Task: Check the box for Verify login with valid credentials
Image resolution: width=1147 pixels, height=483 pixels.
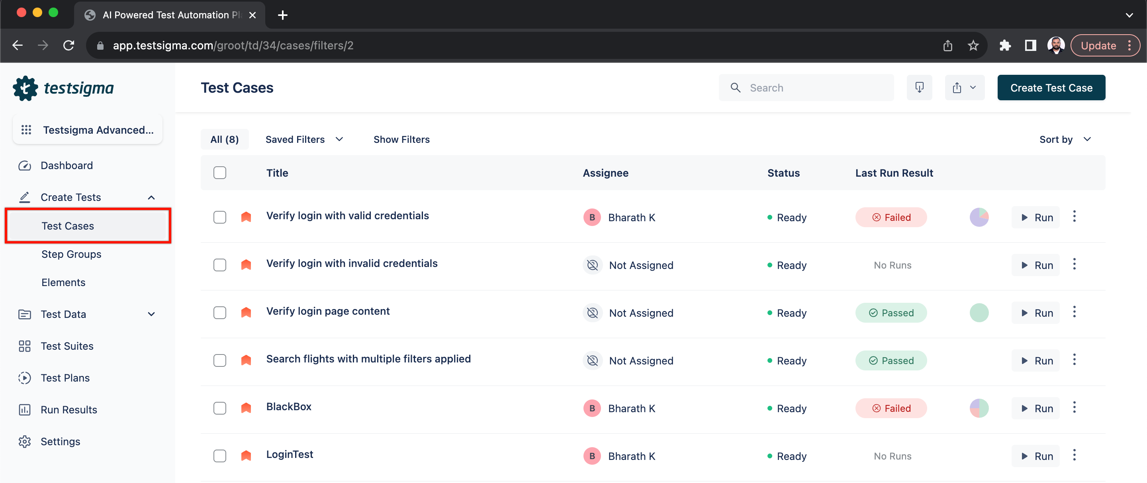Action: pos(219,217)
